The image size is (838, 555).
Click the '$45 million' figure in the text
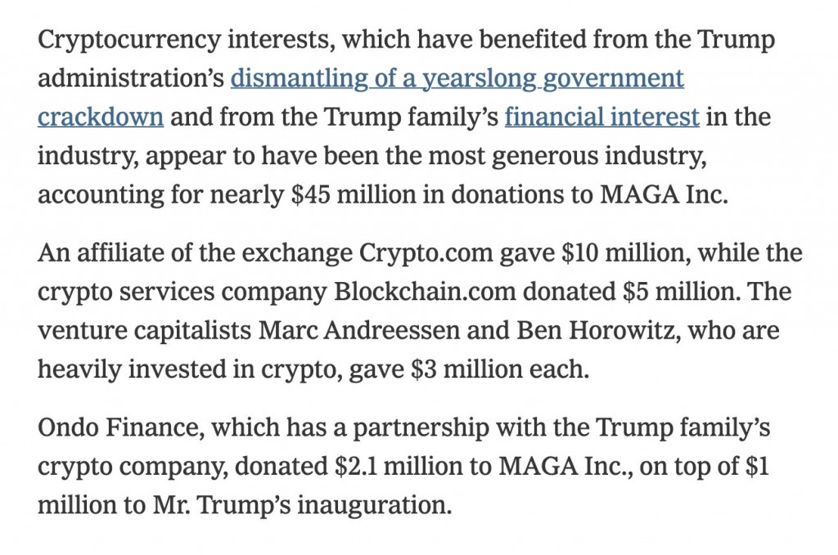353,195
